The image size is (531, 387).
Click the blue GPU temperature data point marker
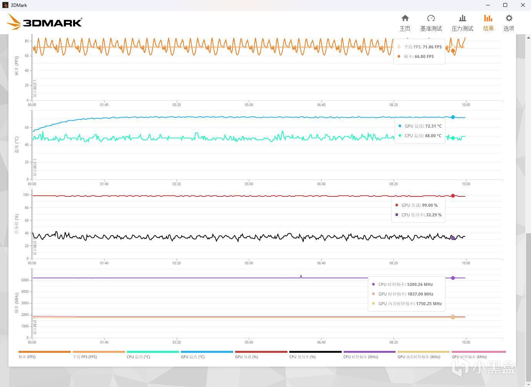pyautogui.click(x=453, y=117)
